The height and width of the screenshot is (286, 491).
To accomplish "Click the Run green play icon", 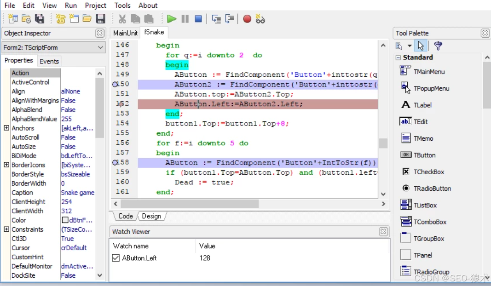I will click(171, 19).
